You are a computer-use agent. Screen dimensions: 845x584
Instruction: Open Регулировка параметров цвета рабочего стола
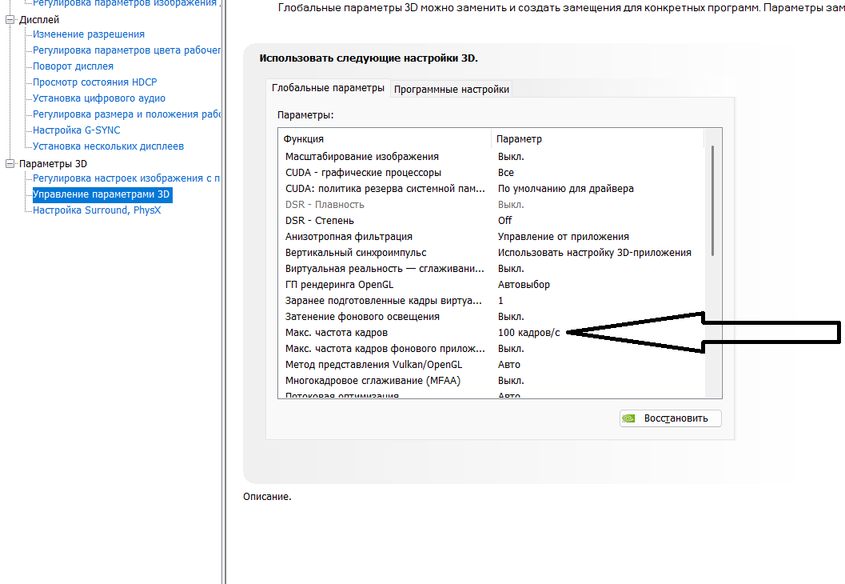tap(126, 50)
